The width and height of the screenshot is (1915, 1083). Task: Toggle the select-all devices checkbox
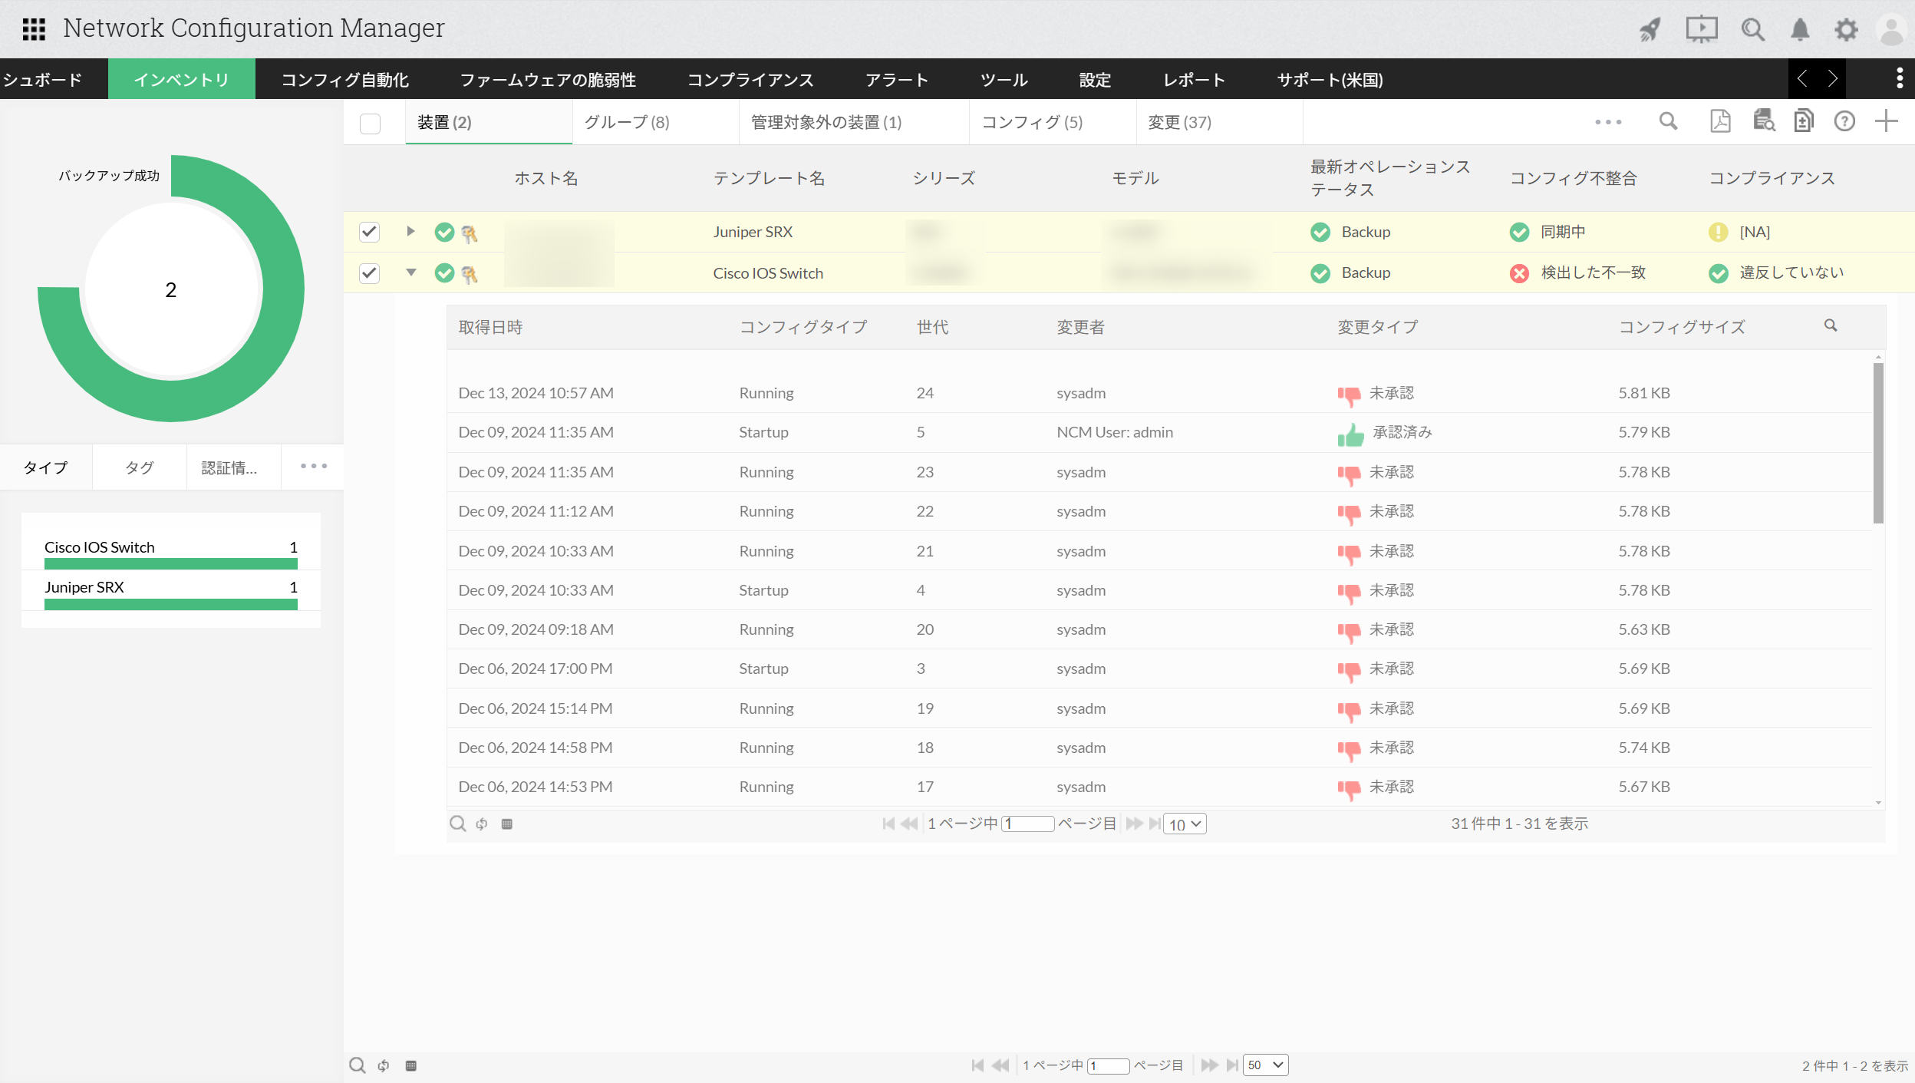pyautogui.click(x=370, y=124)
